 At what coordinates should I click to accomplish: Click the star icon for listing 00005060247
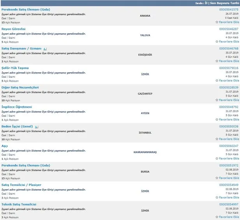pyautogui.click(x=217, y=159)
